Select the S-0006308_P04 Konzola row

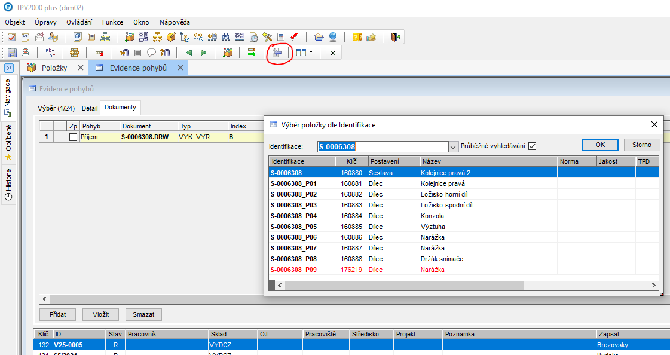464,216
